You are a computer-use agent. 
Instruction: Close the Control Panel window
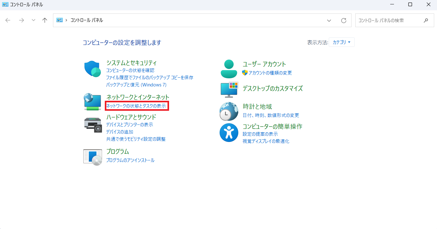tap(428, 4)
